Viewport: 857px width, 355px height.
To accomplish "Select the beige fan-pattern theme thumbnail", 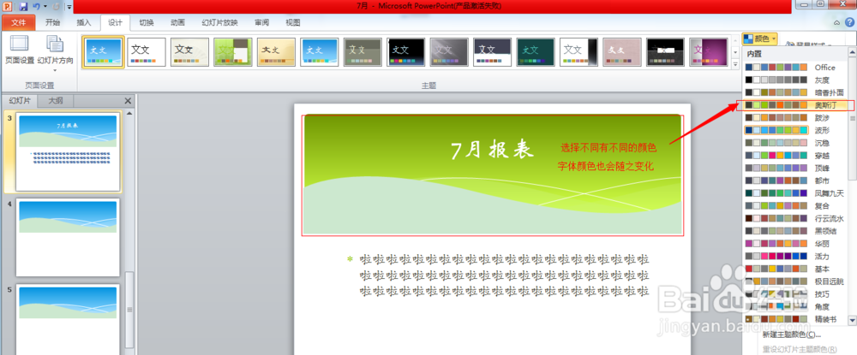I will coord(189,52).
